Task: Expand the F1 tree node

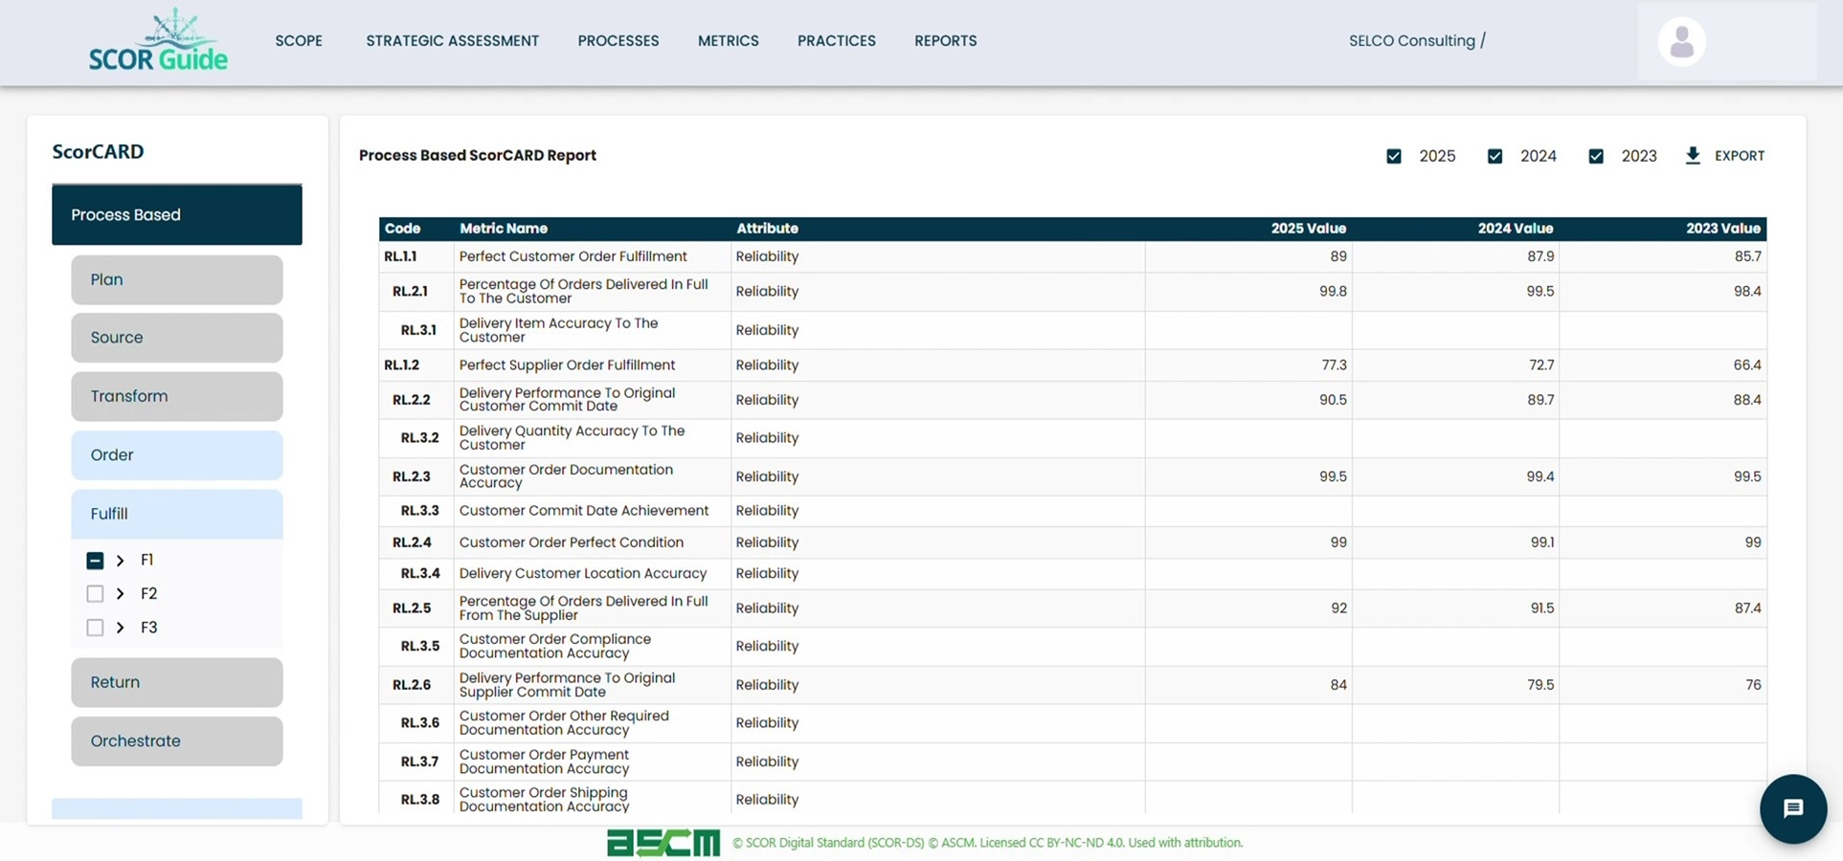Action: (121, 560)
